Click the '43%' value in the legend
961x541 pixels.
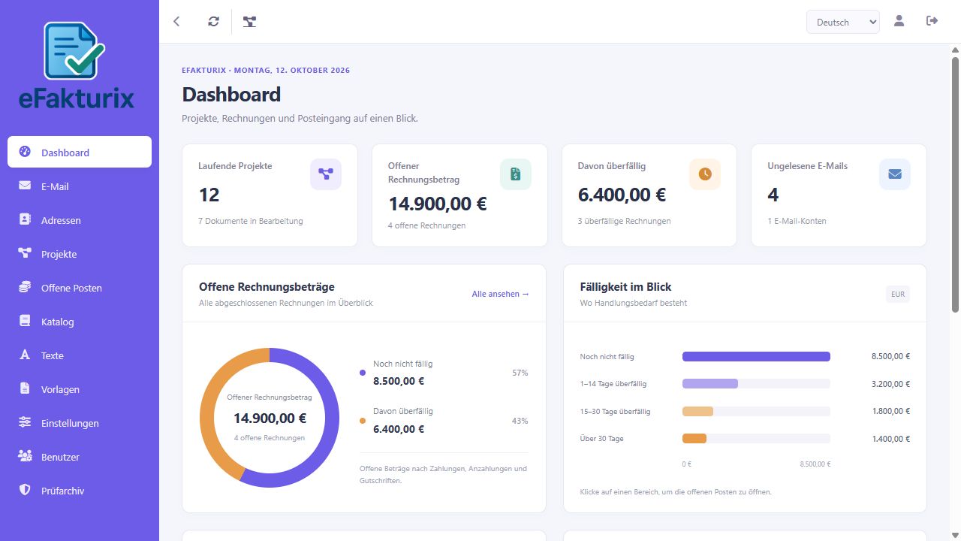click(x=520, y=421)
